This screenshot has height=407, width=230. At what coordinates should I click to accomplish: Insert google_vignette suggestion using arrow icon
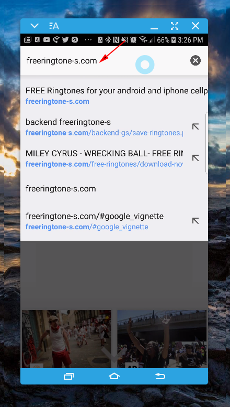point(195,221)
